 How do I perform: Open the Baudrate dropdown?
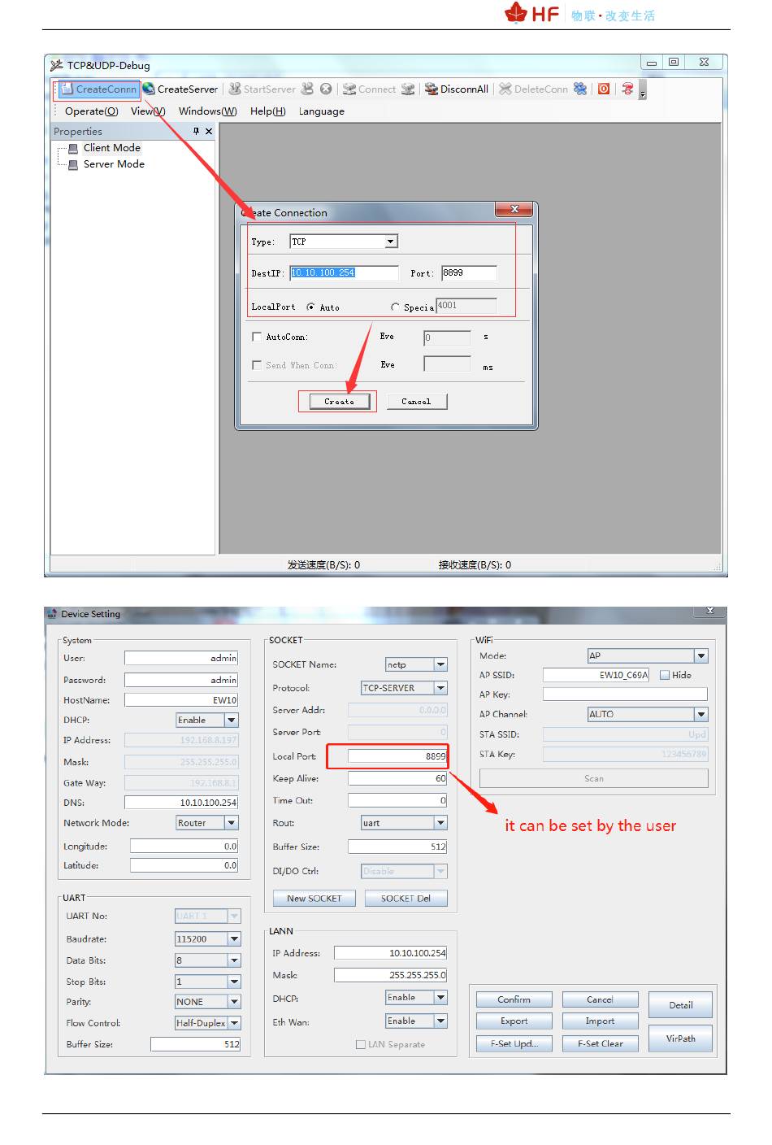coord(234,939)
